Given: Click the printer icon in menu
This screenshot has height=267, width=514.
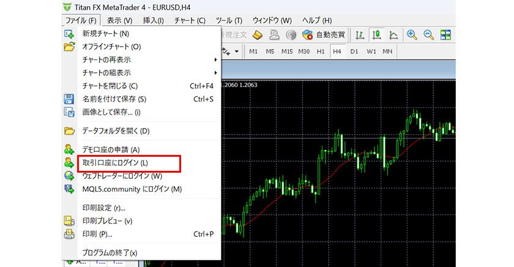Looking at the screenshot, I should coord(69,234).
